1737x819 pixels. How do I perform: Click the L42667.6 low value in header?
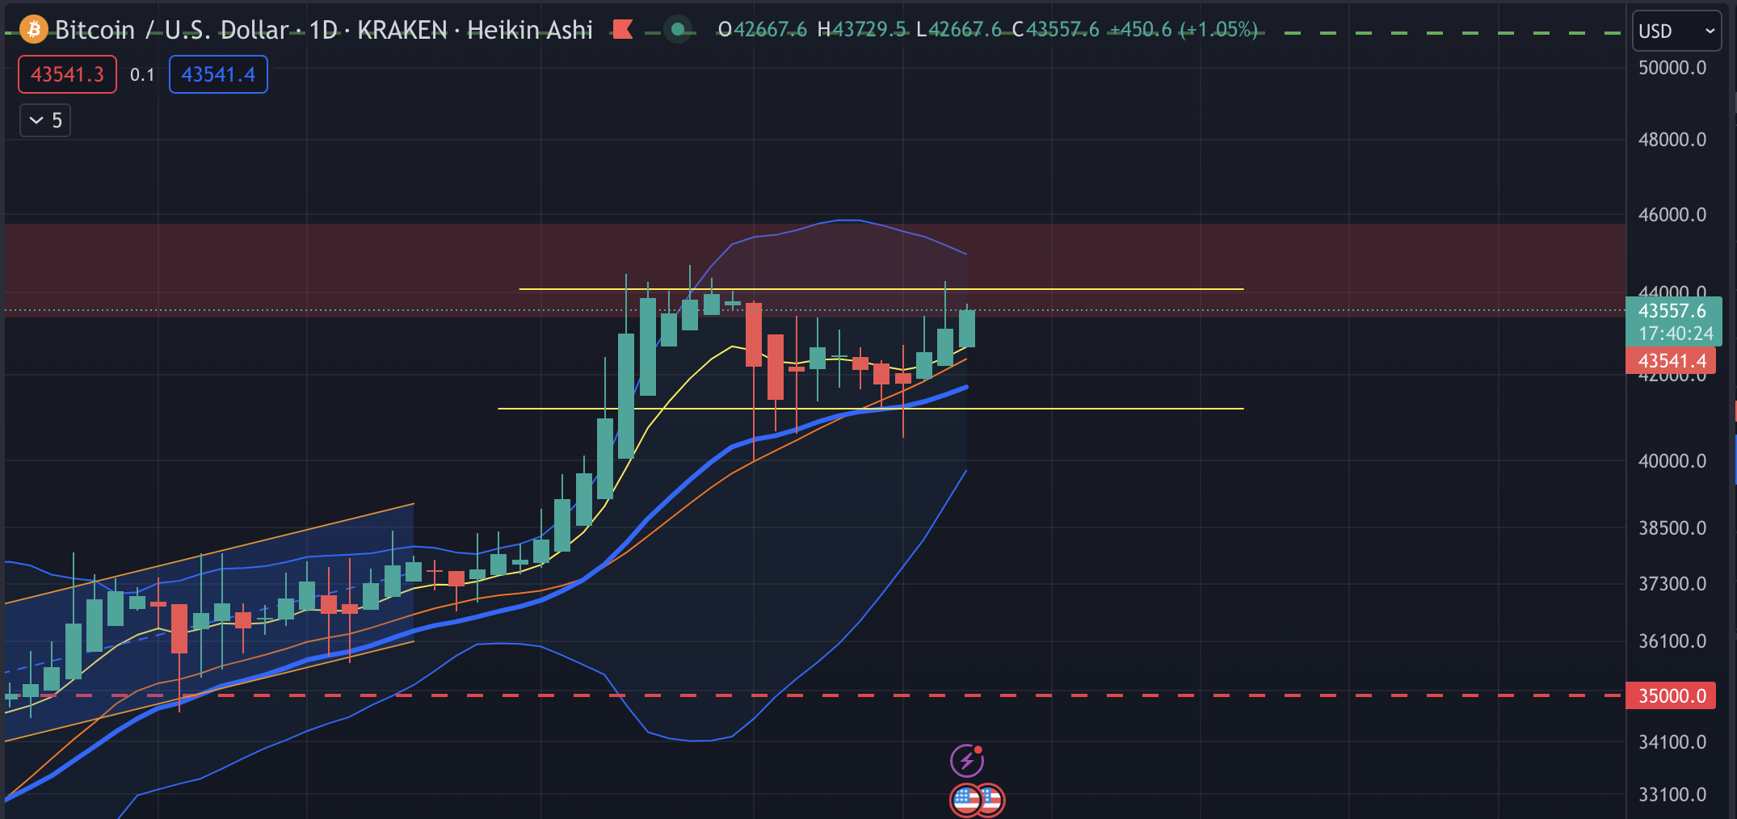pyautogui.click(x=959, y=30)
